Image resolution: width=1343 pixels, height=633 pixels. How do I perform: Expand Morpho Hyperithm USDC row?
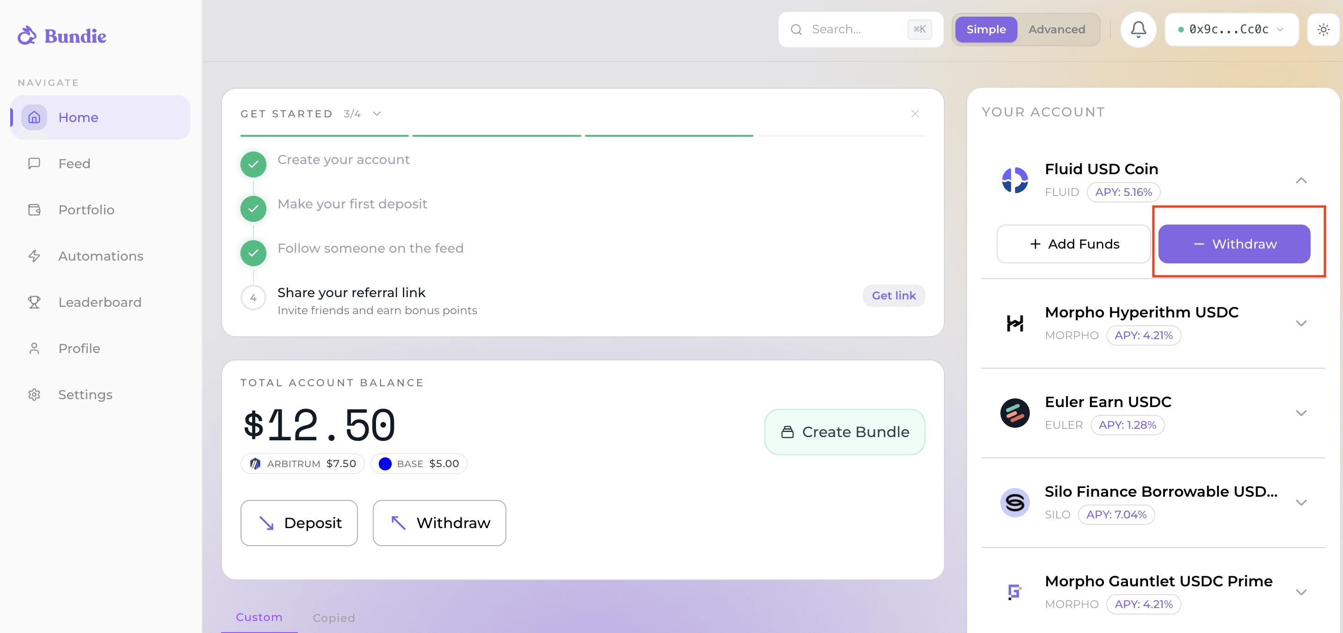(x=1301, y=323)
